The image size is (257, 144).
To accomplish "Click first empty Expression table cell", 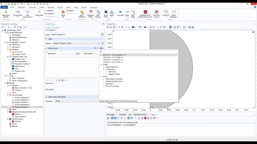I will [x=61, y=56].
